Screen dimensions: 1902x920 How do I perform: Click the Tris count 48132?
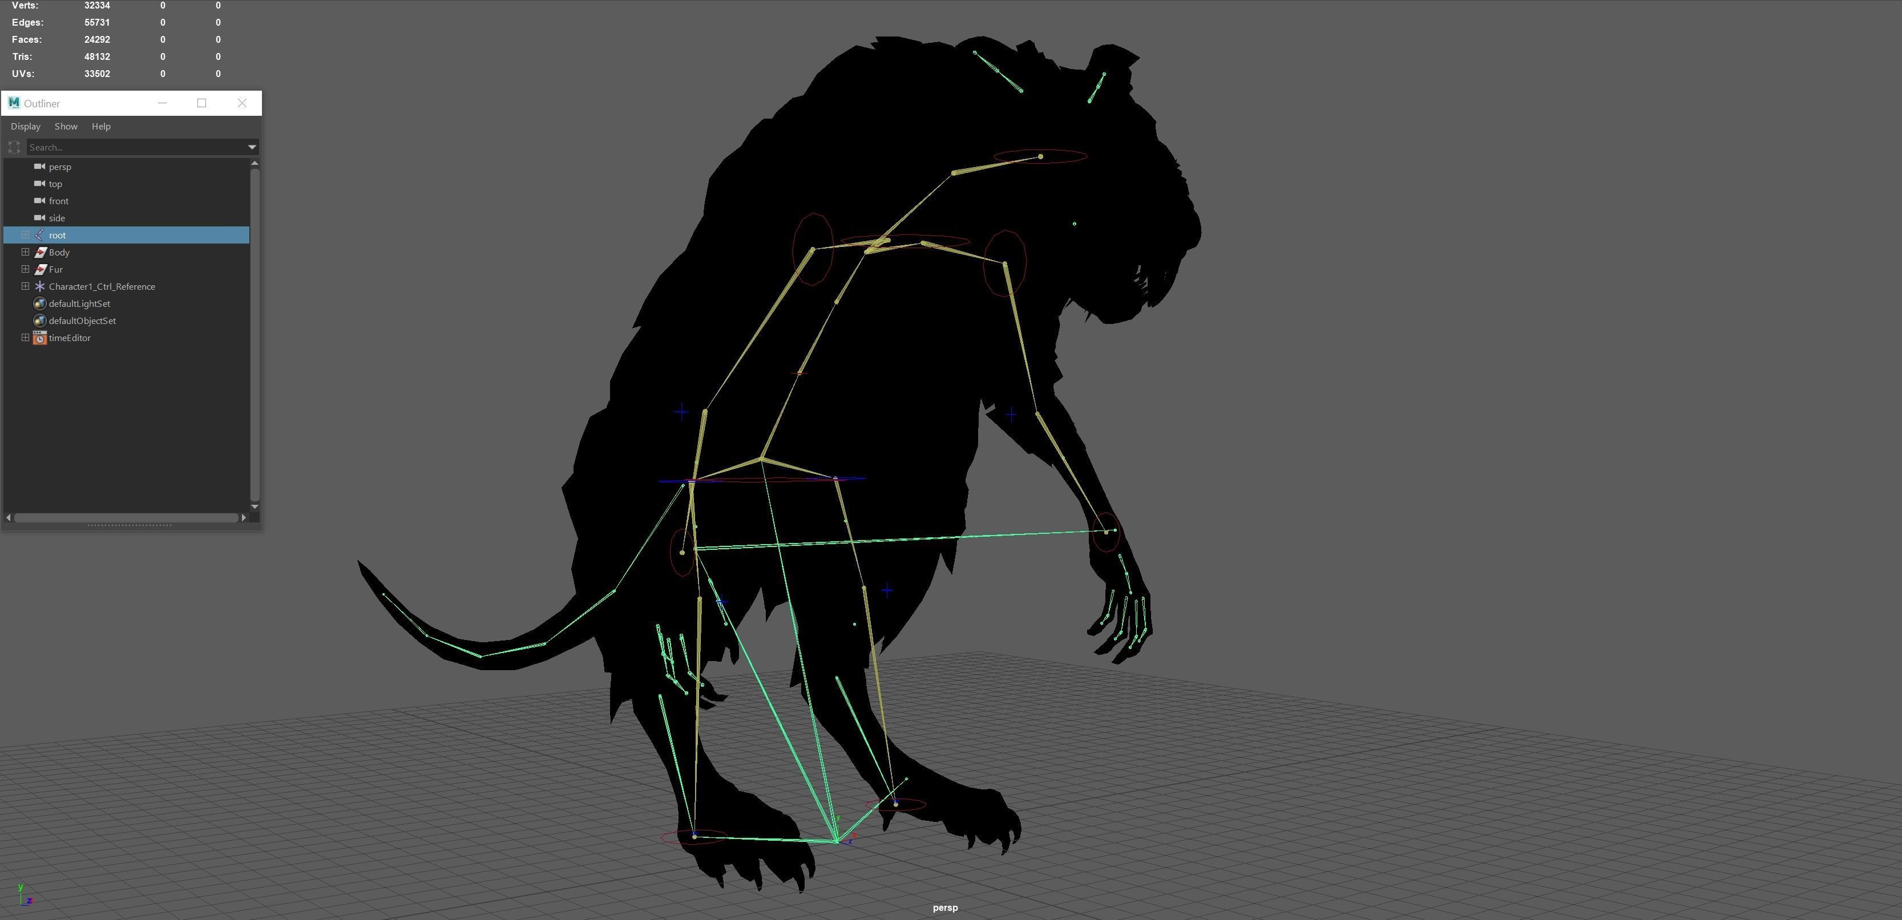96,56
